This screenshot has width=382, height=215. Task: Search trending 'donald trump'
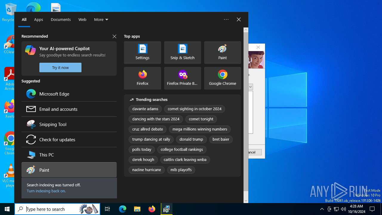(191, 139)
